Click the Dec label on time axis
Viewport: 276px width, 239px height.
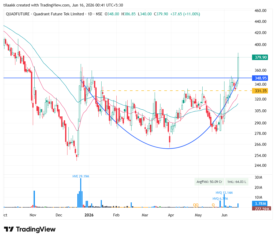point(59,215)
